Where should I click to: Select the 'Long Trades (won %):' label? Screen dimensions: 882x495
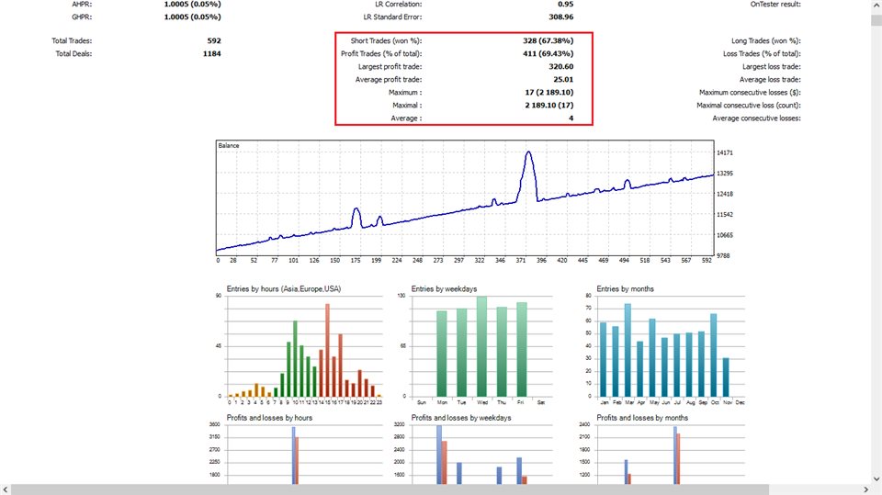pos(766,40)
